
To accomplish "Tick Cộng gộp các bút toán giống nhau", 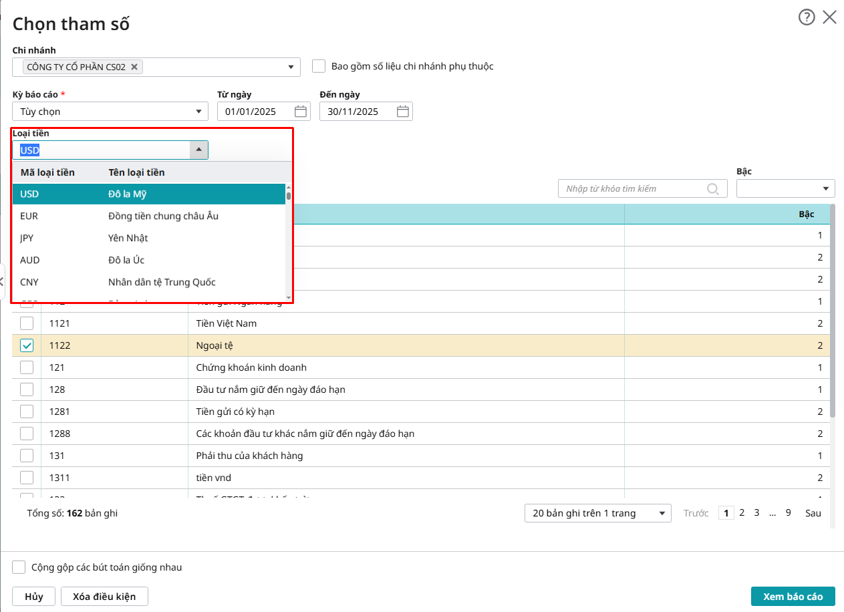I will (x=19, y=567).
